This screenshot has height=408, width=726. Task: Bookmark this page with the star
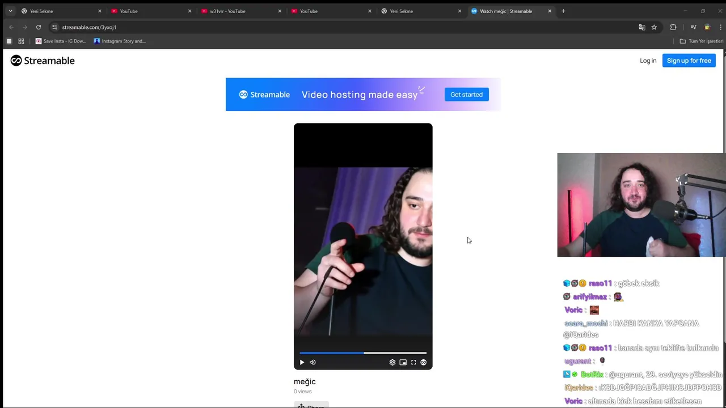point(654,27)
